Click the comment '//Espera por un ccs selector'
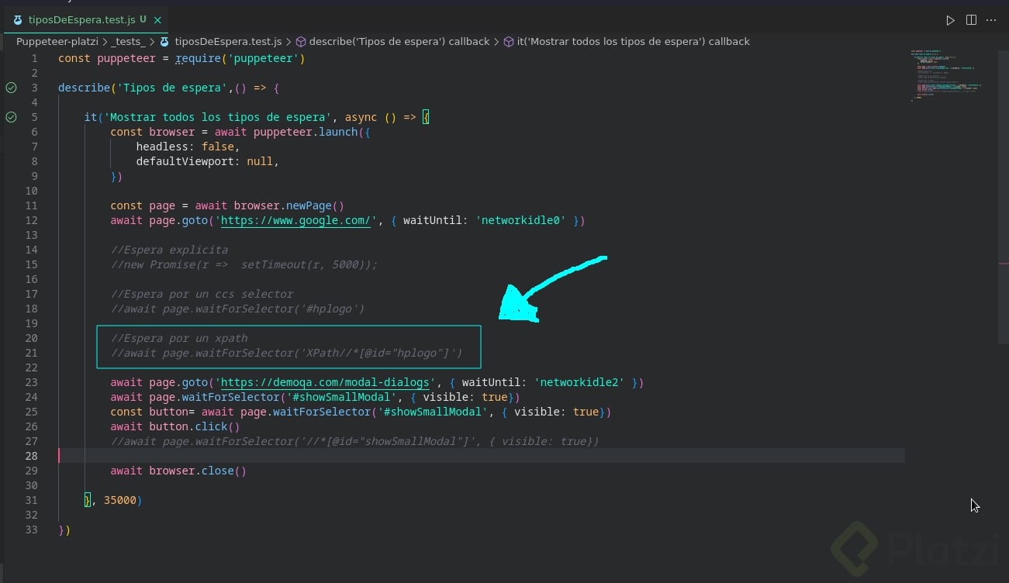Image resolution: width=1009 pixels, height=583 pixels. coord(202,294)
